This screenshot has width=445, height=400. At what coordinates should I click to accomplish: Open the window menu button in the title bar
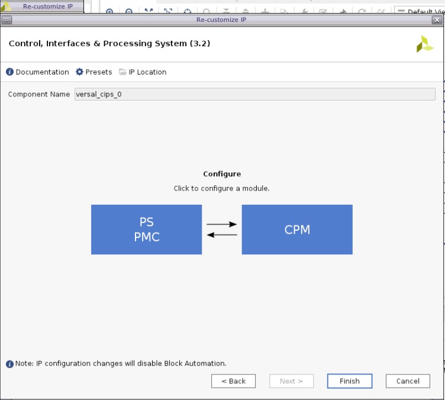pos(7,20)
